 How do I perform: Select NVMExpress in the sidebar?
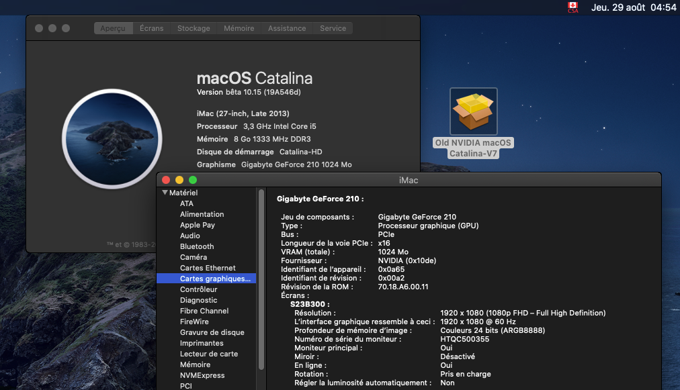click(202, 375)
